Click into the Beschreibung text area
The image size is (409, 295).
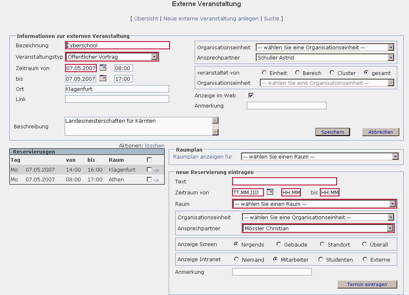pos(139,126)
